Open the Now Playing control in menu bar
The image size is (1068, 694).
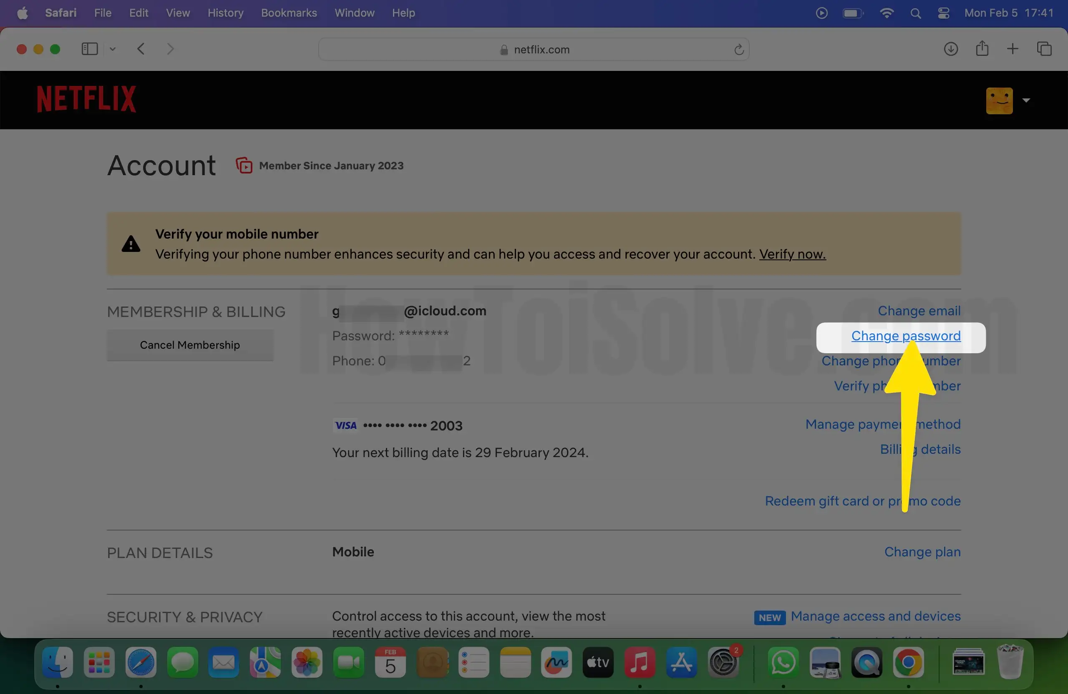point(821,13)
